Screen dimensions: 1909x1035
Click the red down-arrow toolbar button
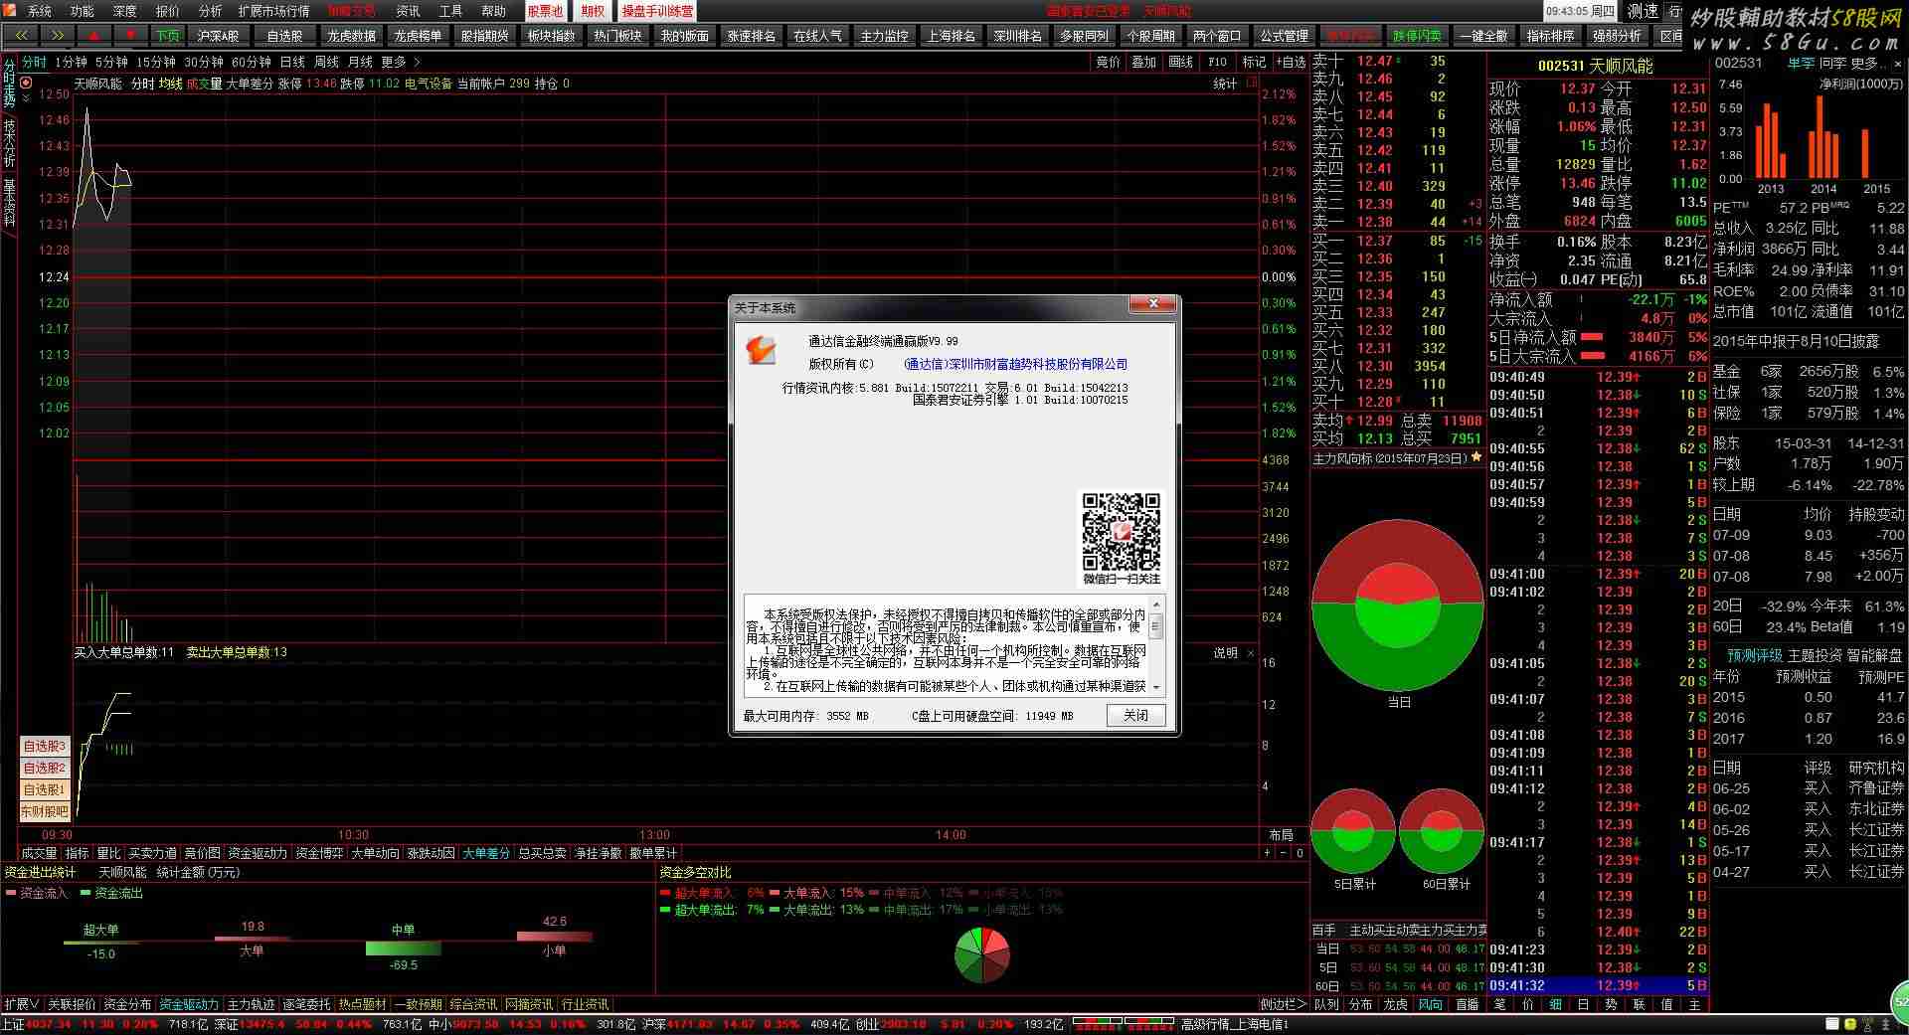(130, 35)
